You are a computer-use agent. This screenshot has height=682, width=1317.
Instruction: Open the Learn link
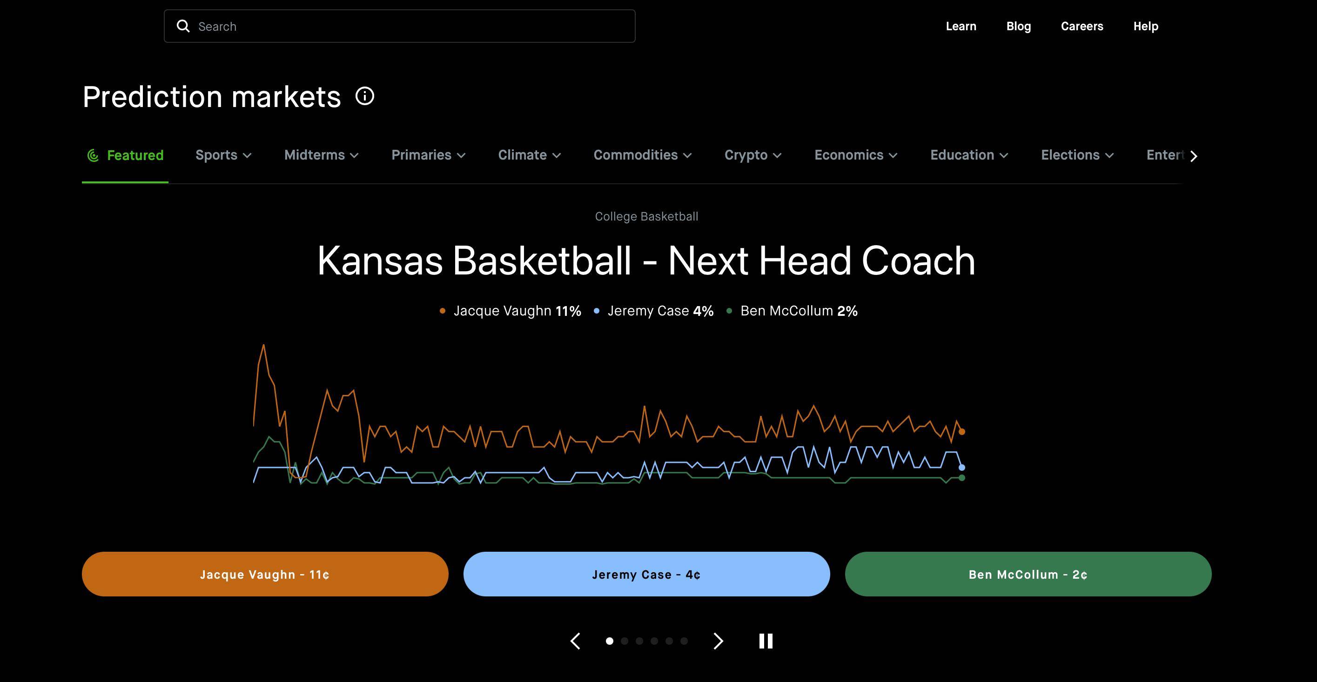pos(961,26)
